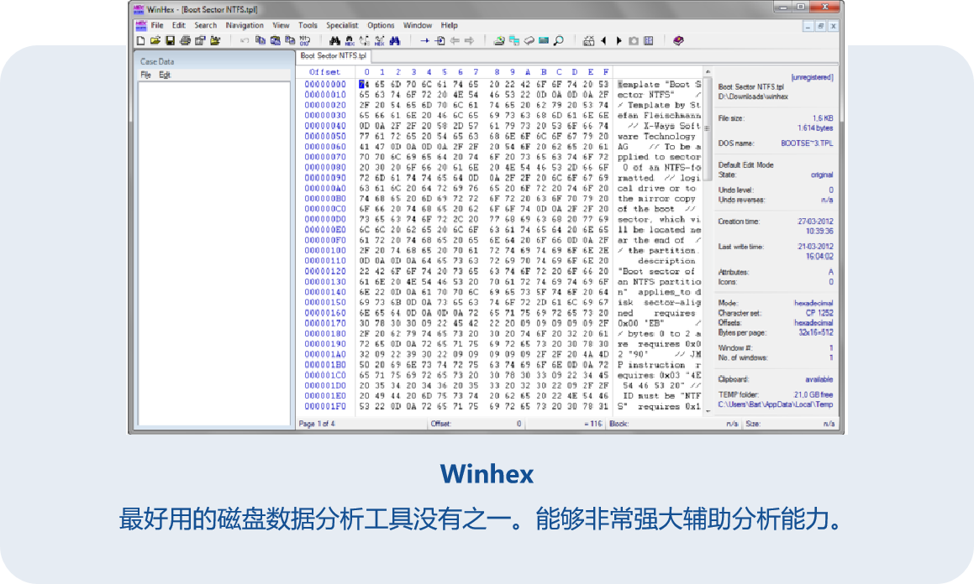The width and height of the screenshot is (974, 584).
Task: Click offset row 000001F0
Action: 325,407
